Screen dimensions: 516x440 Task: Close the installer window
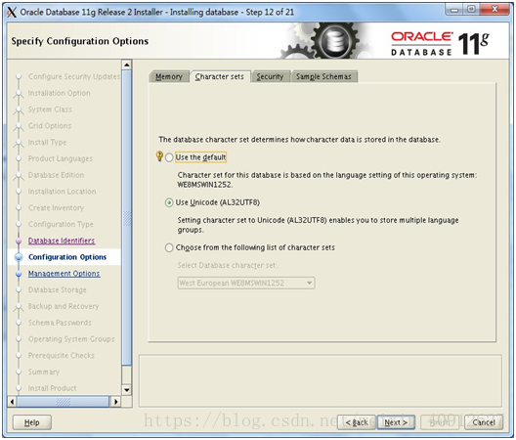pyautogui.click(x=494, y=10)
